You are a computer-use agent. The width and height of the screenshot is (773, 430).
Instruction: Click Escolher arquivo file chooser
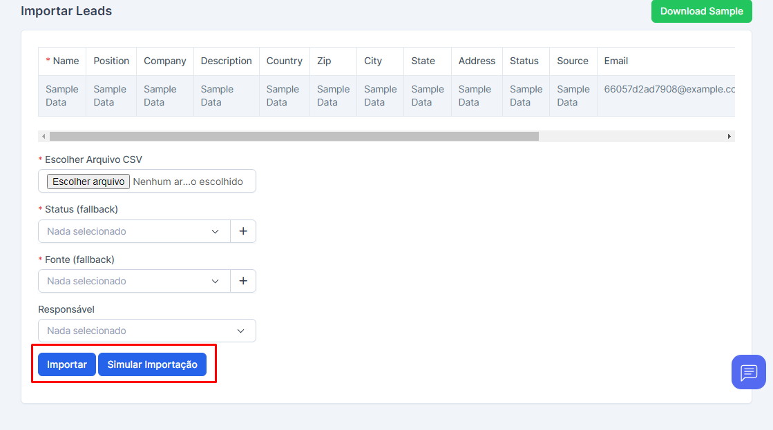(88, 182)
